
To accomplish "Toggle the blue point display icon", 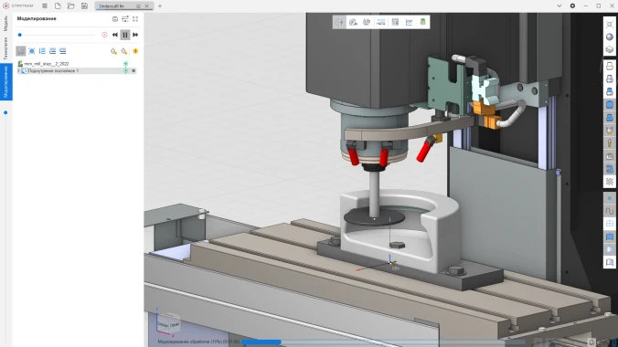I will [610, 198].
